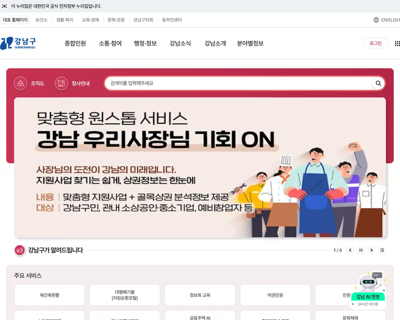This screenshot has height=320, width=400.
Task: Click the 강남구가 알려드립니다 heading
Action: (56, 250)
